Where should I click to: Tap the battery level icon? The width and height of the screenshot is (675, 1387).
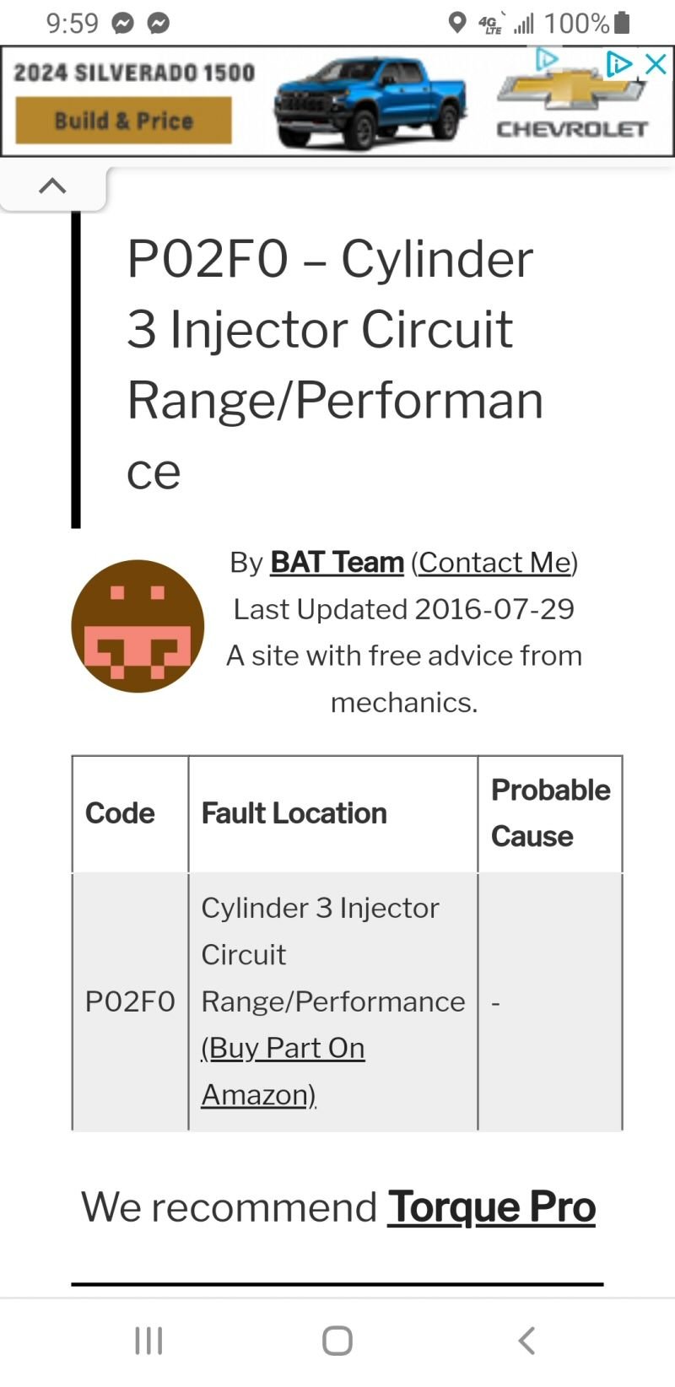[x=622, y=21]
